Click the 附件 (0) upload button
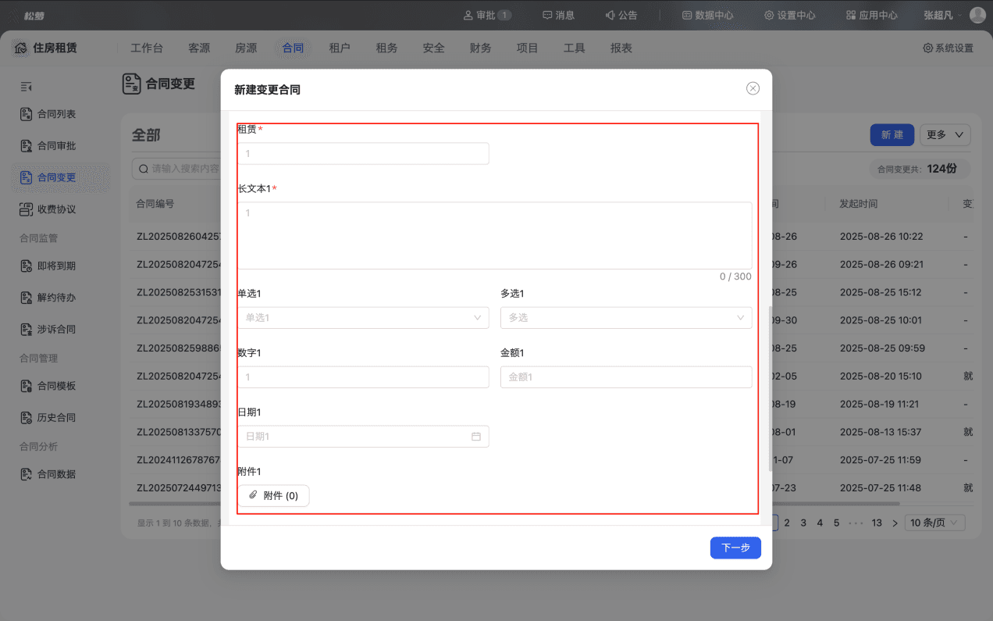993x621 pixels. (273, 496)
